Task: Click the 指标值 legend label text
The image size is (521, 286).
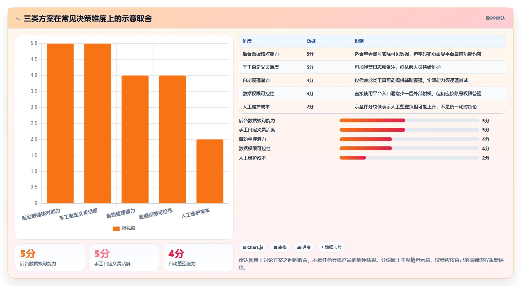Action: pyautogui.click(x=129, y=228)
